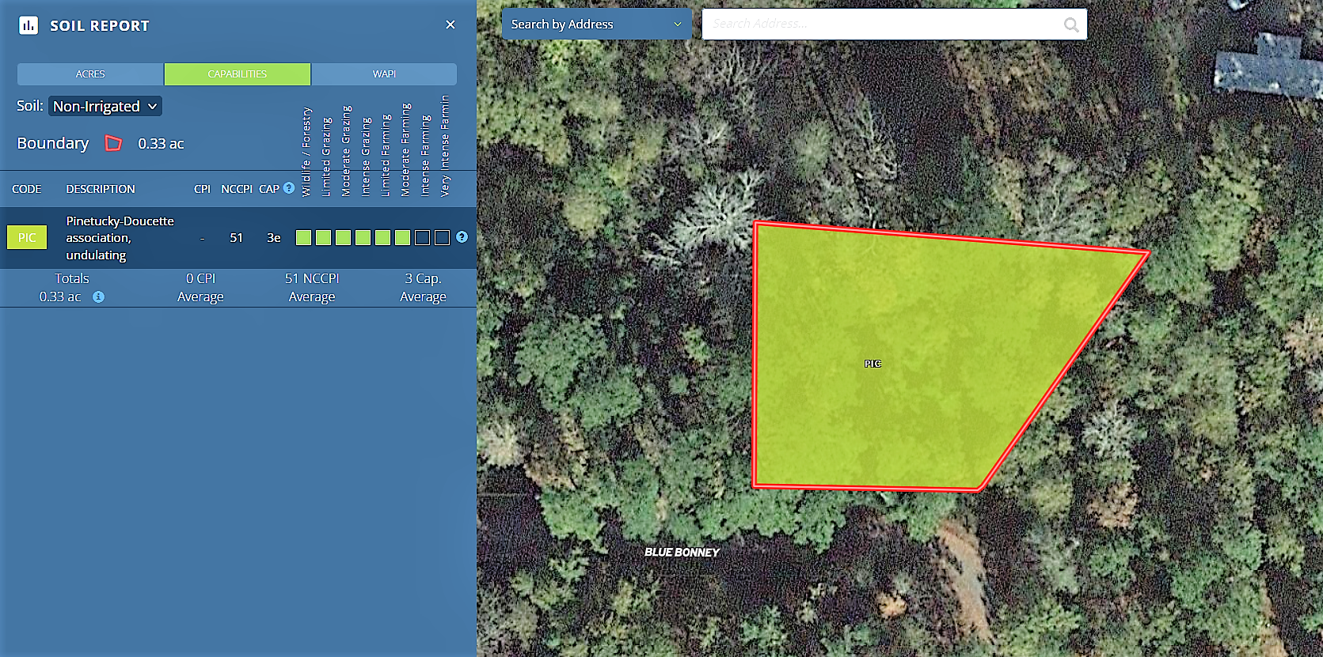Click the address search magnifier icon
The height and width of the screenshot is (657, 1323).
tap(1071, 25)
